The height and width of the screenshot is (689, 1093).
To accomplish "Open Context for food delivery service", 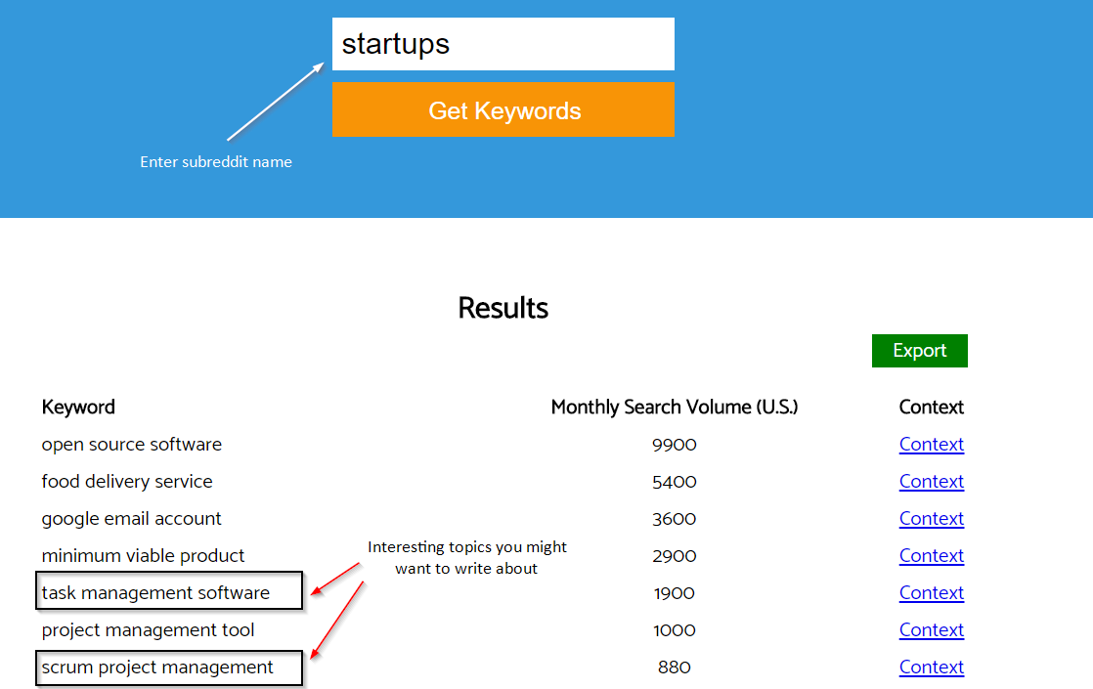I will point(930,481).
